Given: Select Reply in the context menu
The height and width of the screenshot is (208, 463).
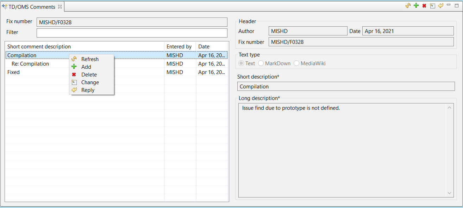Looking at the screenshot, I should [88, 90].
